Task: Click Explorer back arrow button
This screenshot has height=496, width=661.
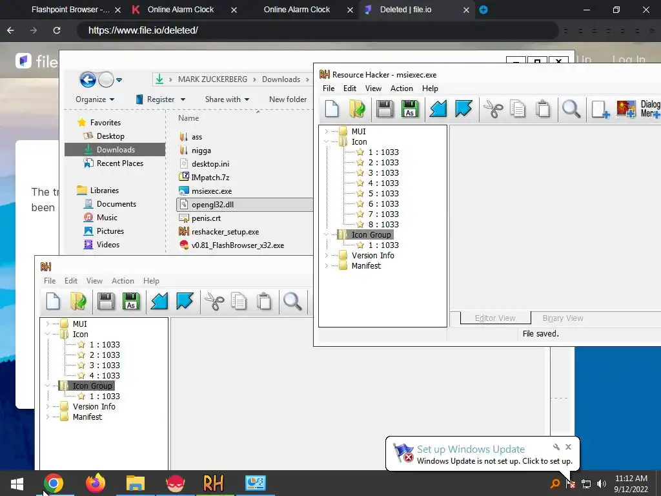Action: [x=88, y=79]
